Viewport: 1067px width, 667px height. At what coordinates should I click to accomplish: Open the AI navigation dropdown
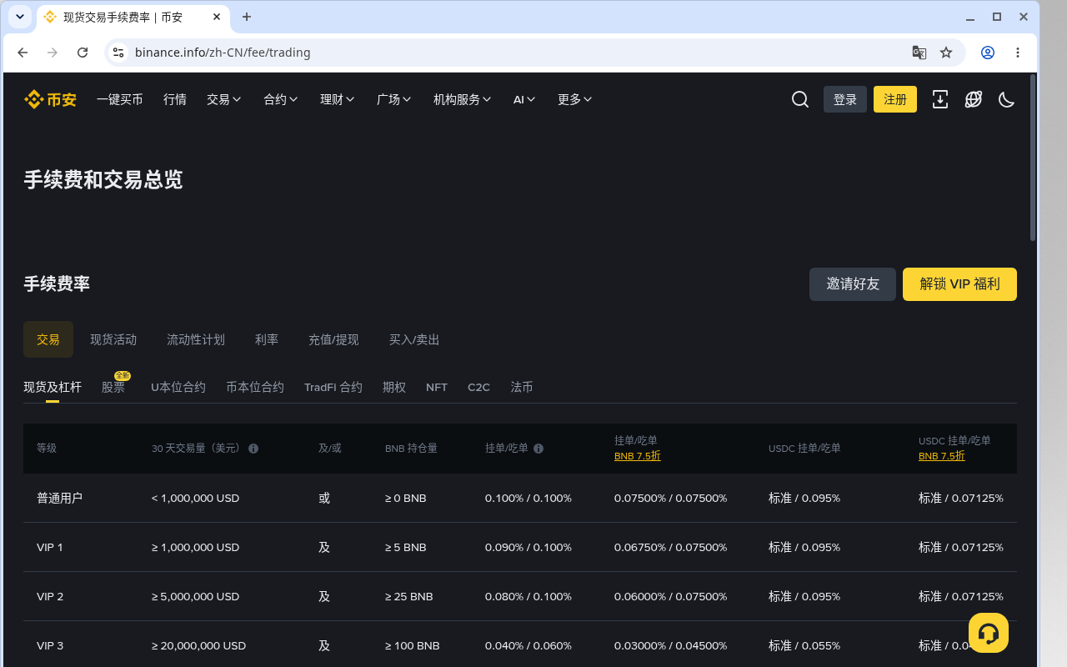click(x=524, y=99)
